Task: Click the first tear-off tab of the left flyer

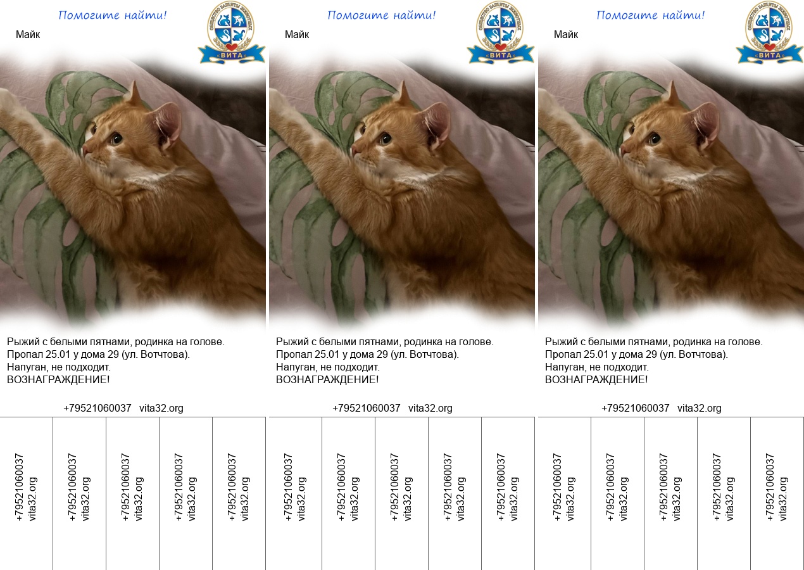Action: pos(26,488)
